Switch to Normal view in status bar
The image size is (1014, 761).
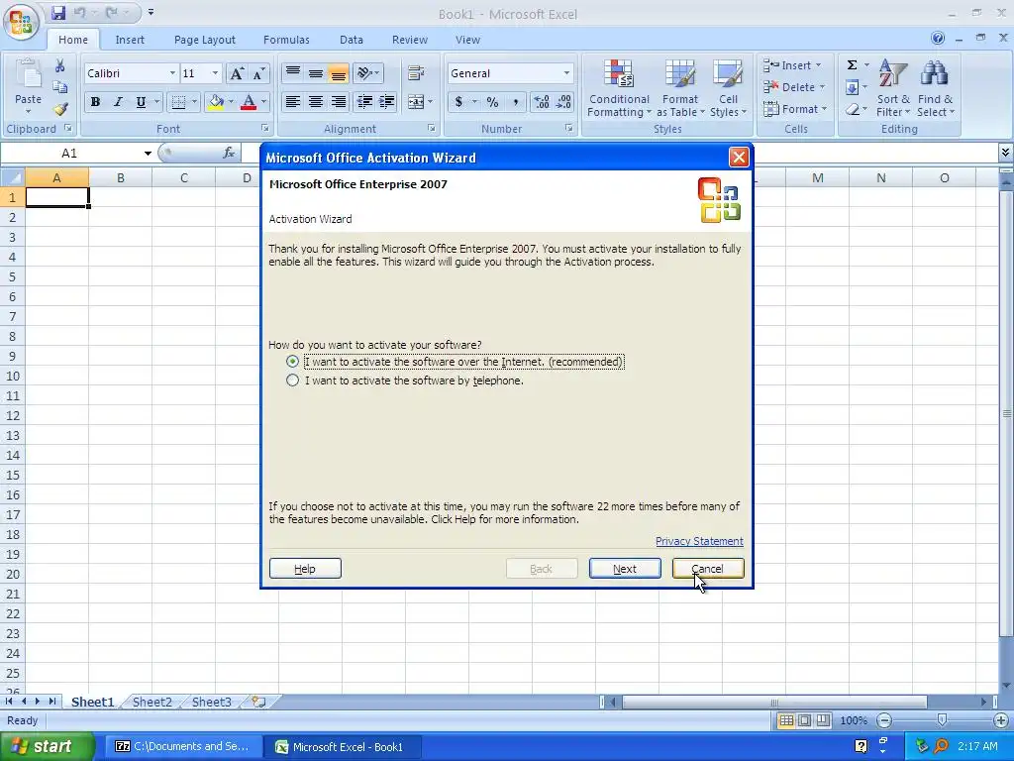785,720
